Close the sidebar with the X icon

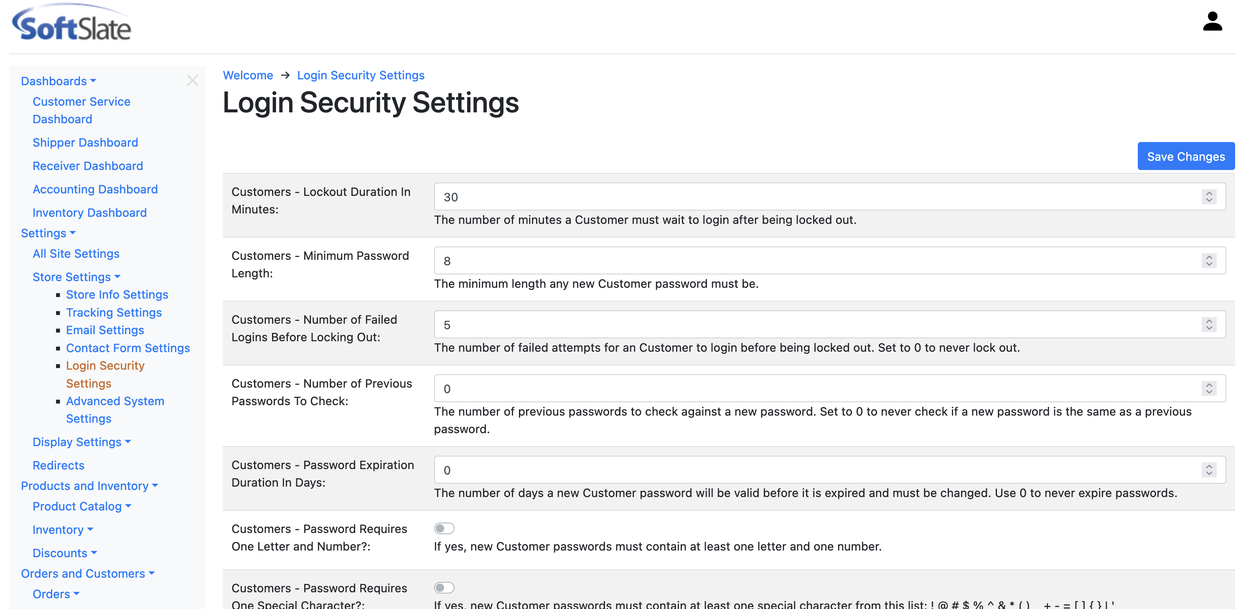(x=193, y=80)
